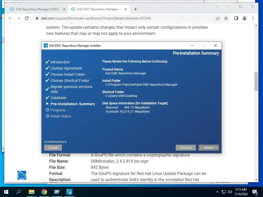Click the Install Status step
The width and height of the screenshot is (263, 197).
coord(61,116)
